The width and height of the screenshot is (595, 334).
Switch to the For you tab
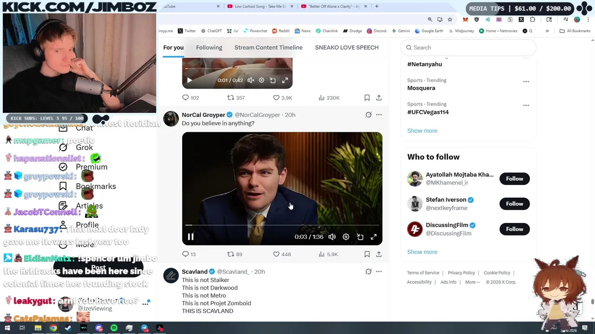tap(173, 47)
